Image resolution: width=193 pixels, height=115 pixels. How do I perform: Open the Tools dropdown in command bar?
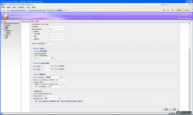coord(187,10)
